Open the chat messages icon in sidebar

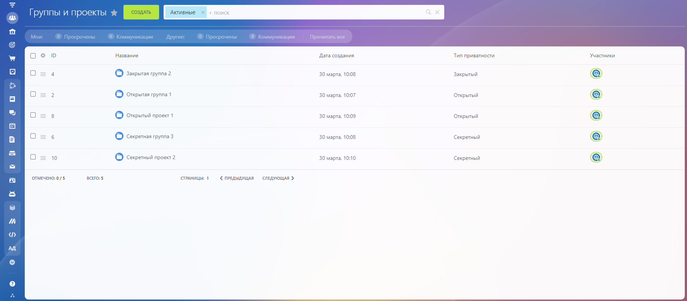click(x=12, y=113)
